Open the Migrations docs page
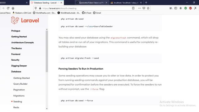 click(x=19, y=96)
